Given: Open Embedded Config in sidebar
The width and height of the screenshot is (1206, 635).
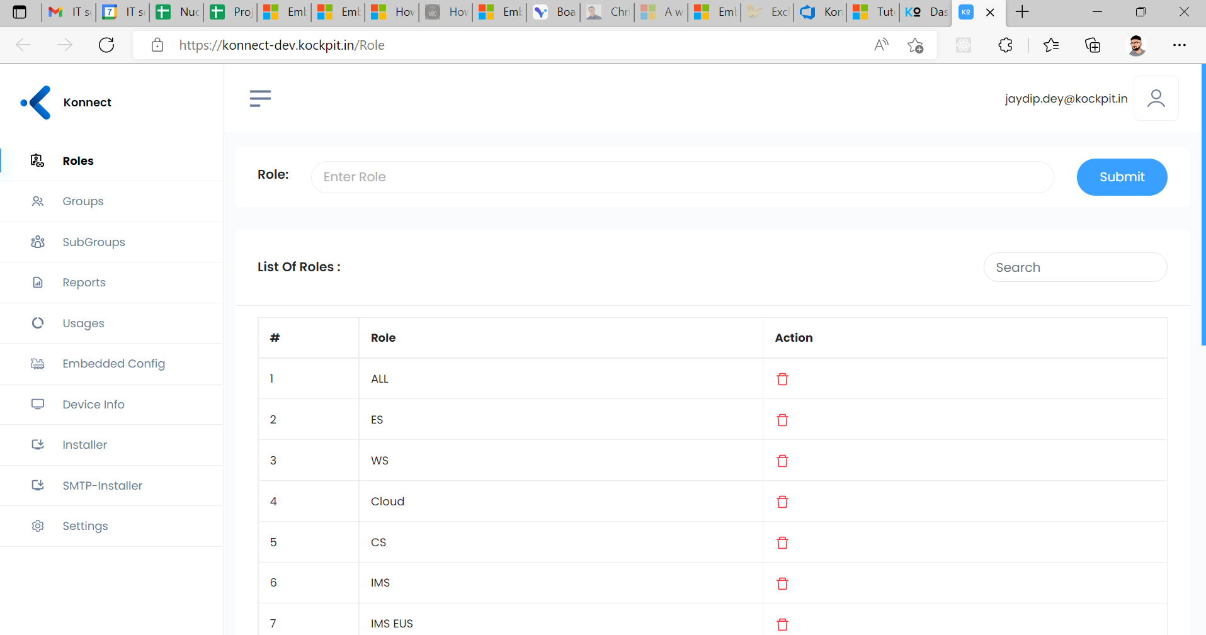Looking at the screenshot, I should (111, 364).
